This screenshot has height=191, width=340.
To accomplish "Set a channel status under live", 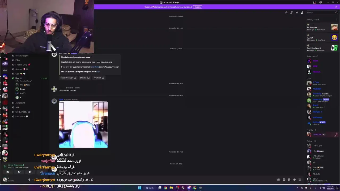I will (23, 81).
